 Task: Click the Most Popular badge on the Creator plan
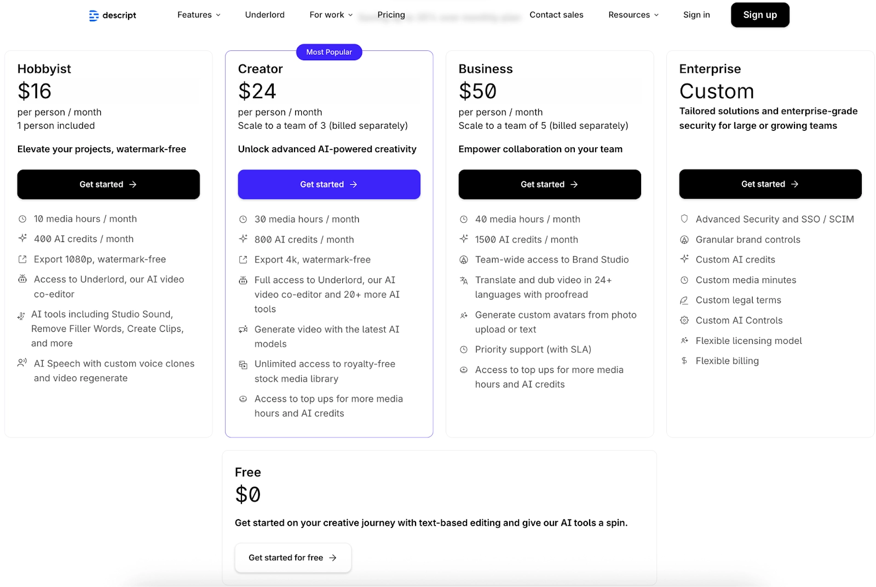[328, 52]
